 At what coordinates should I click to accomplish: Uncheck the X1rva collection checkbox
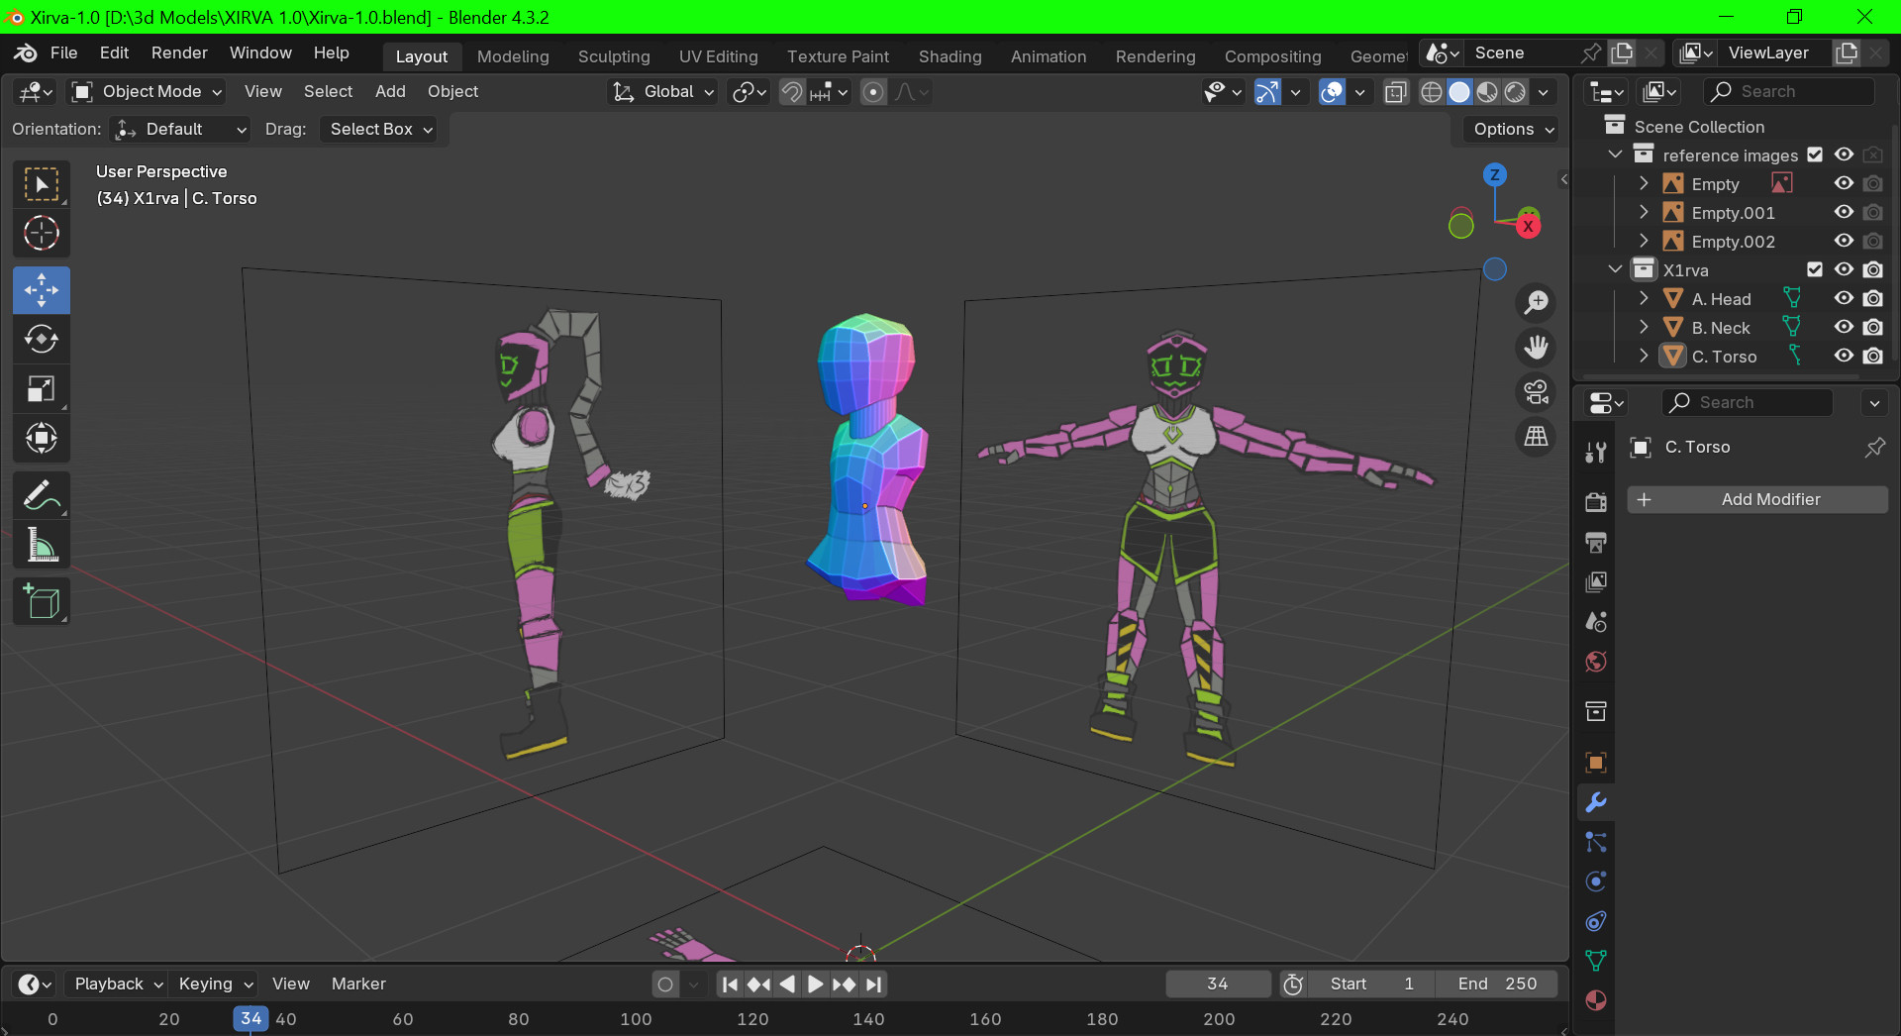point(1815,269)
